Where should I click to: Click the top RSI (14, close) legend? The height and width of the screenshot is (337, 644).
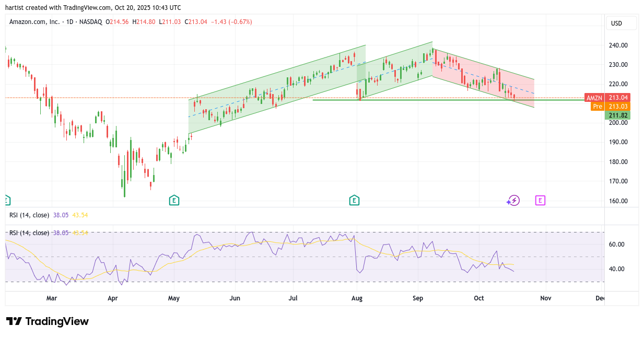[x=30, y=215]
